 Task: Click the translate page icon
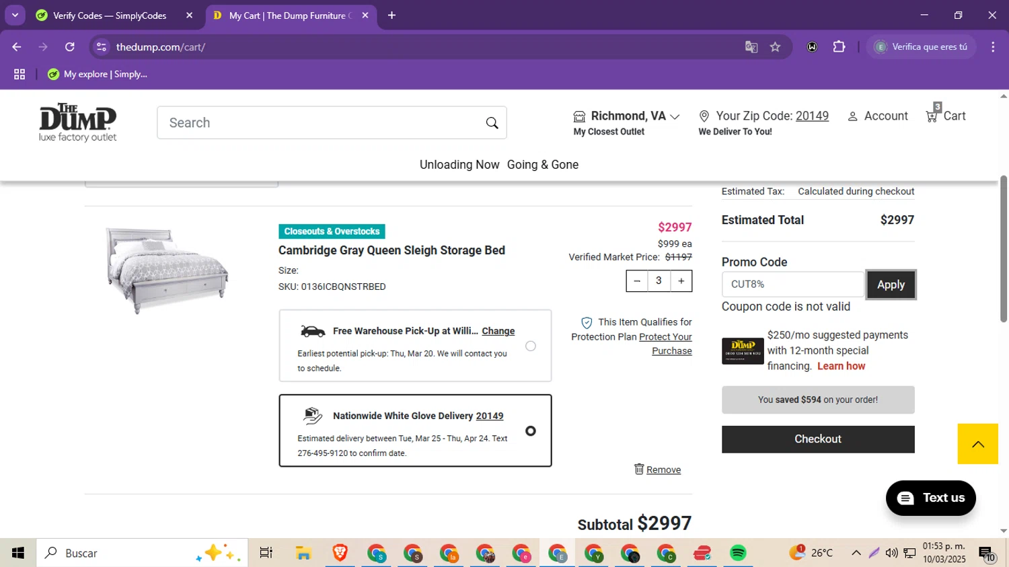(x=751, y=46)
